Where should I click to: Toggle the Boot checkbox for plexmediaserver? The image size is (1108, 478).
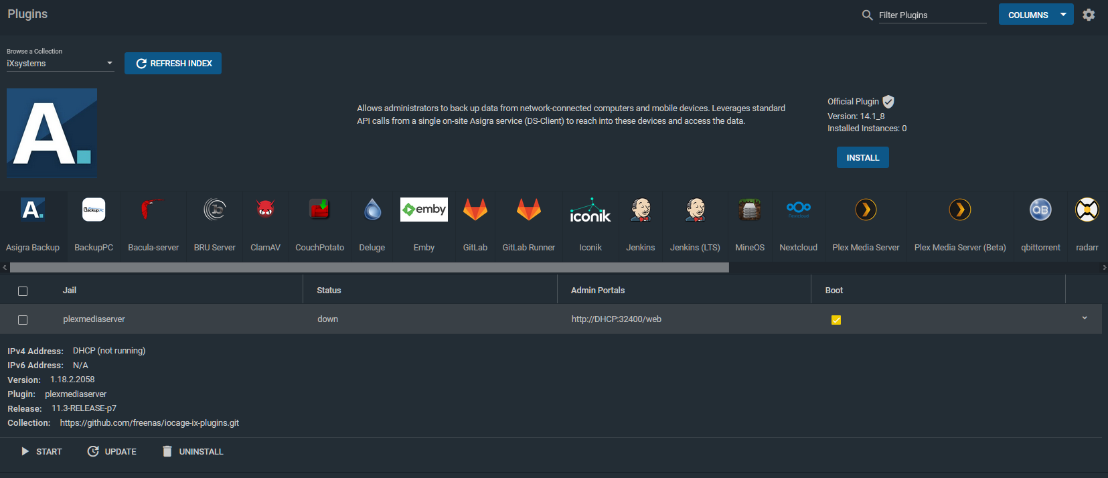tap(836, 320)
